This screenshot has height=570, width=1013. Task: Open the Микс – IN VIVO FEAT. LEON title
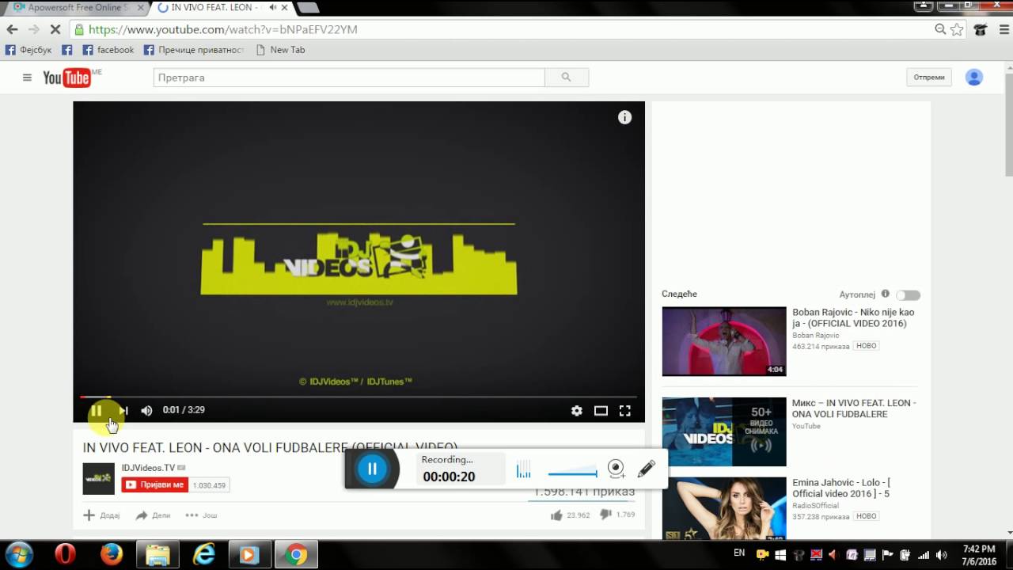click(854, 408)
